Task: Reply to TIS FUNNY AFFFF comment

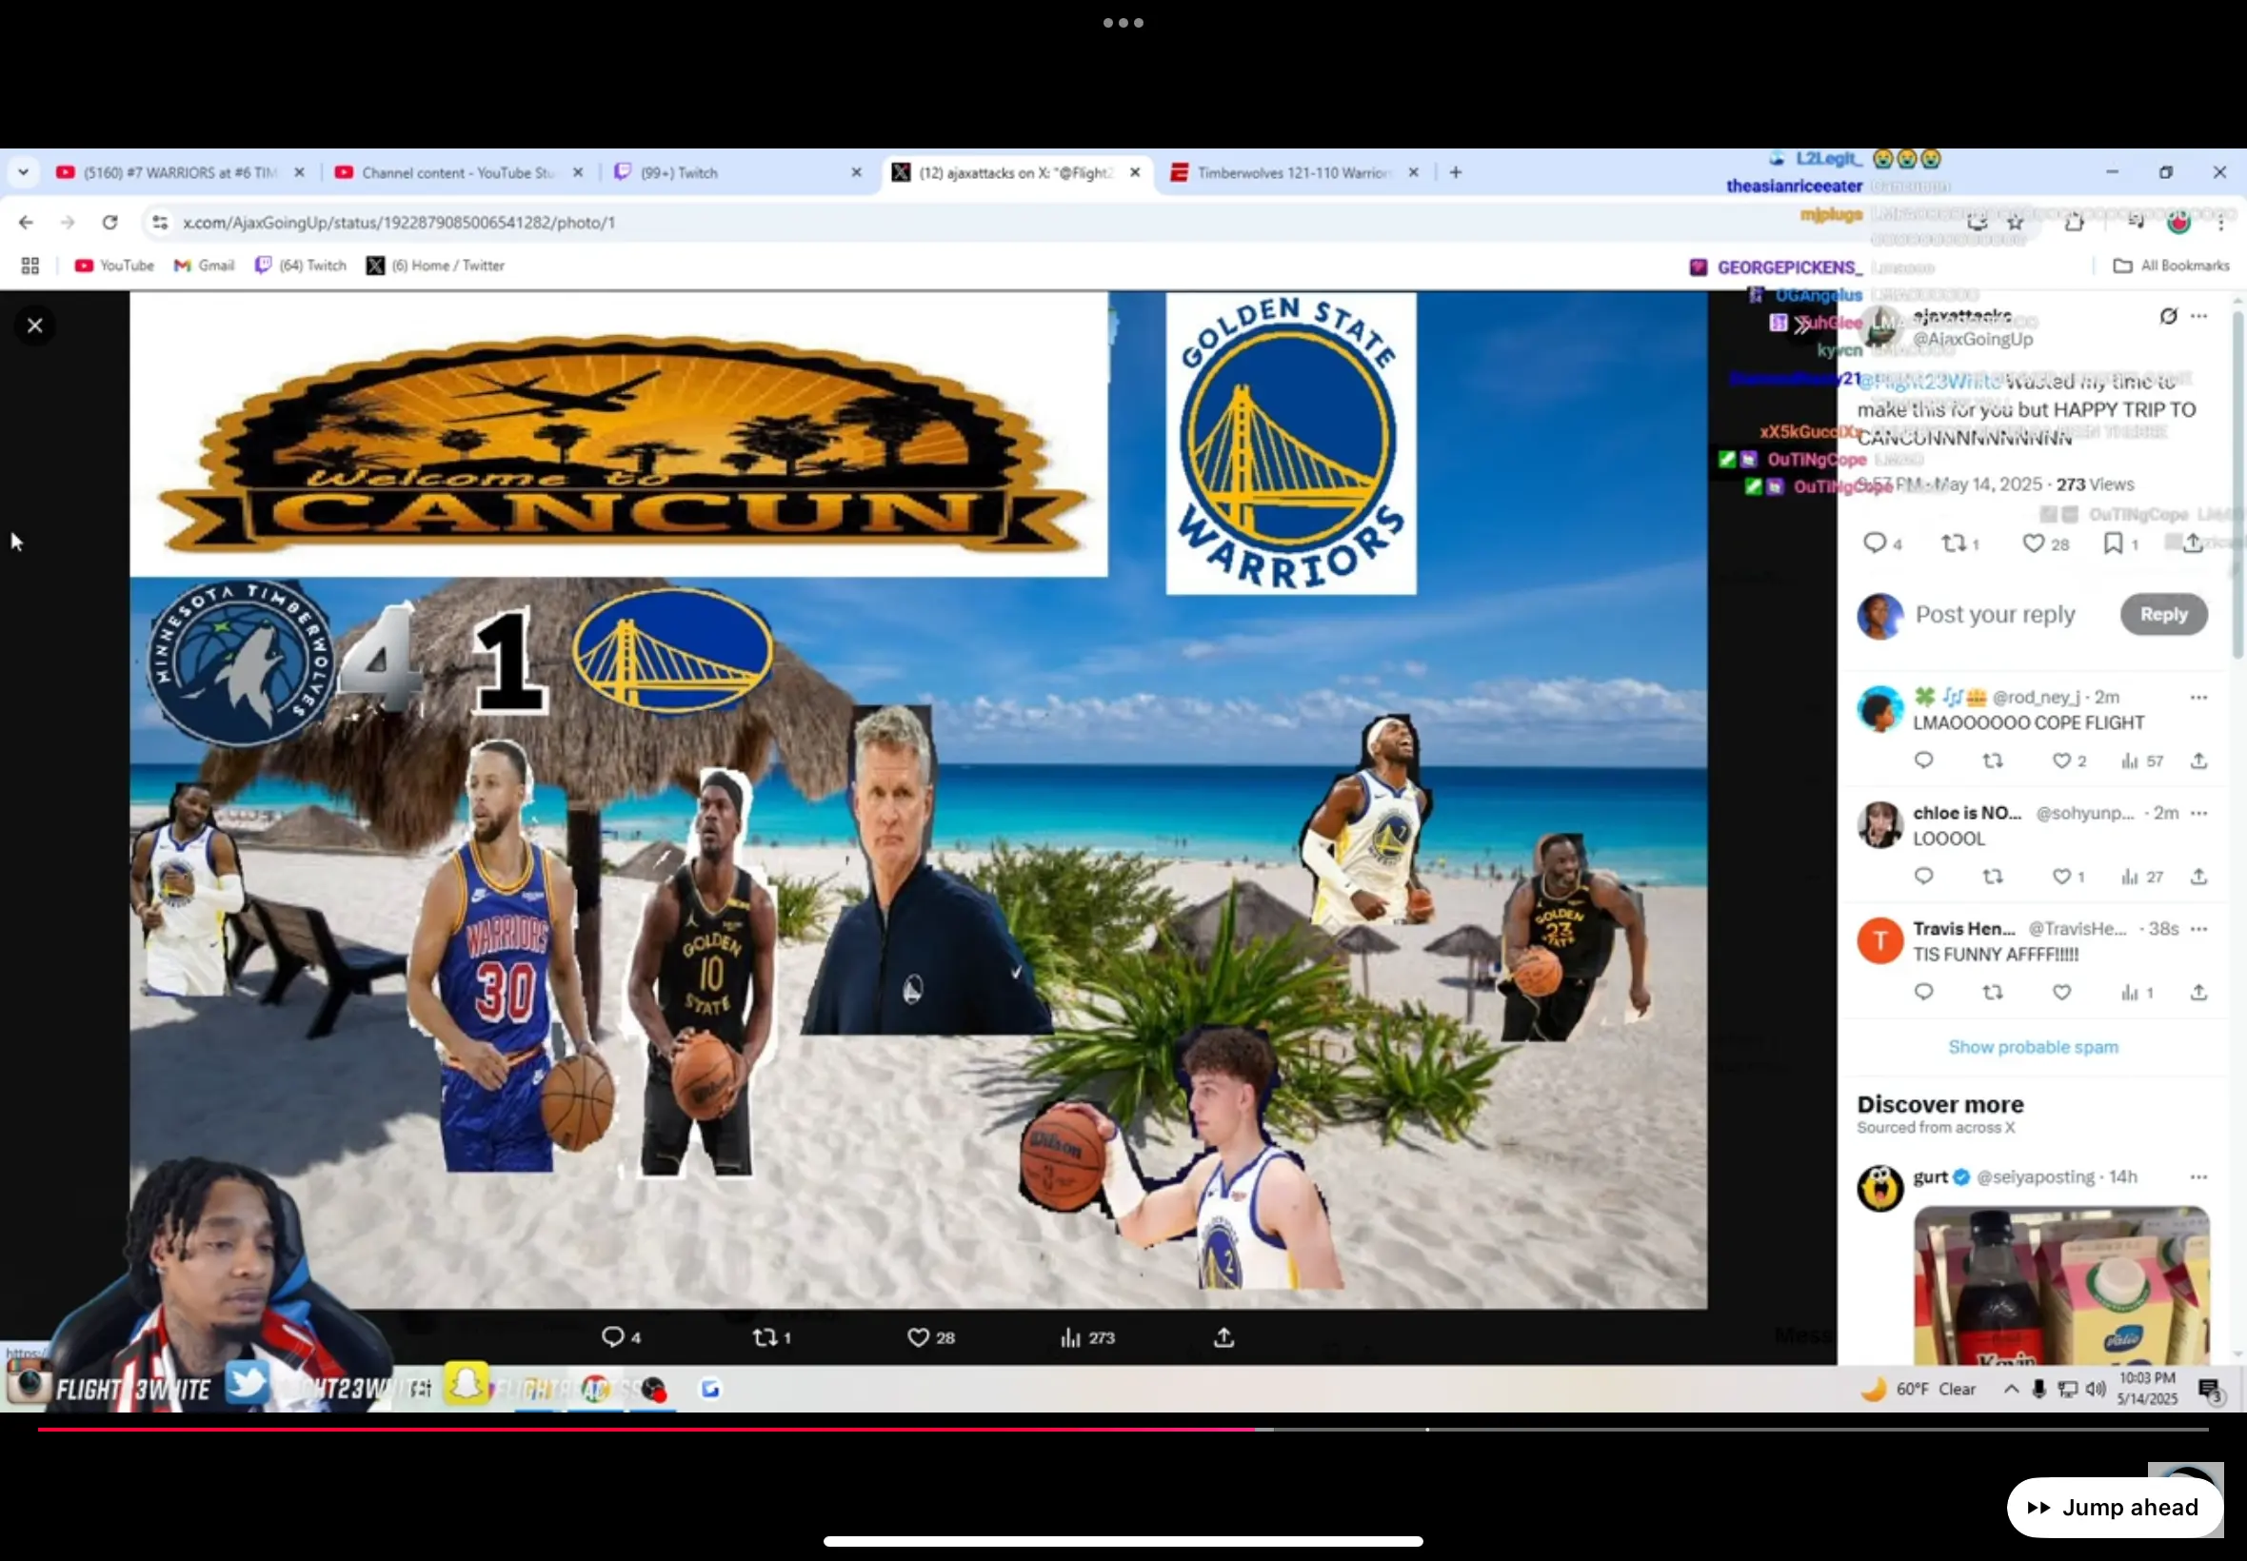Action: (x=1923, y=993)
